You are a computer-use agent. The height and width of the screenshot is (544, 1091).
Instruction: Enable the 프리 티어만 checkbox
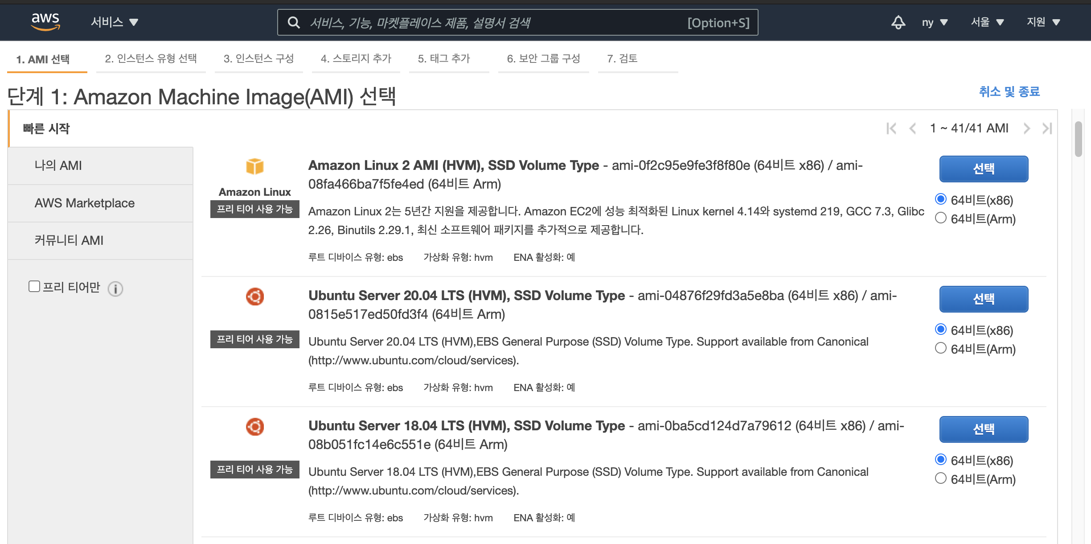pos(34,286)
